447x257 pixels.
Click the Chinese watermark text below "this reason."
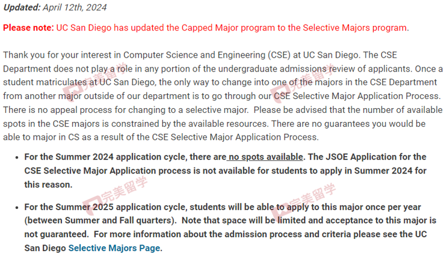click(x=125, y=188)
